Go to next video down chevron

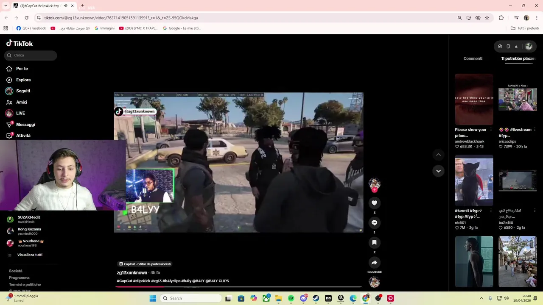point(438,171)
